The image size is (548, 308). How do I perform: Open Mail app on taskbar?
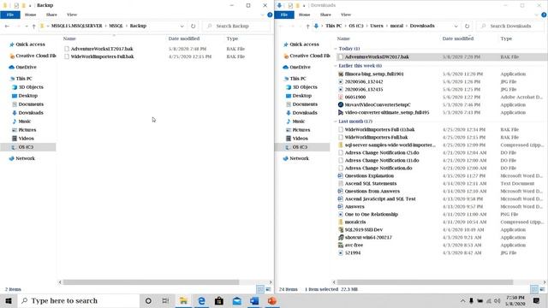[x=237, y=300]
